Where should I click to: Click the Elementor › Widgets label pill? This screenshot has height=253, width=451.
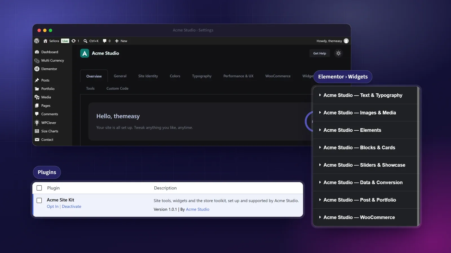point(343,77)
